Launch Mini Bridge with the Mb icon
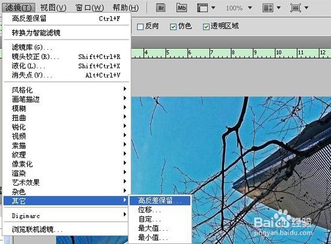Screen dimensions: 331x244 coord(182,8)
